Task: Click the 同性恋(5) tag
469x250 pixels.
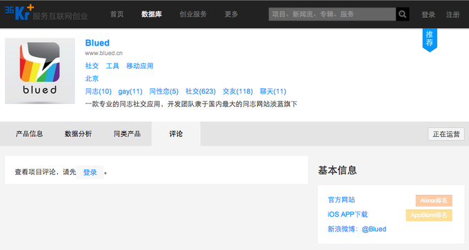Action: coord(164,91)
